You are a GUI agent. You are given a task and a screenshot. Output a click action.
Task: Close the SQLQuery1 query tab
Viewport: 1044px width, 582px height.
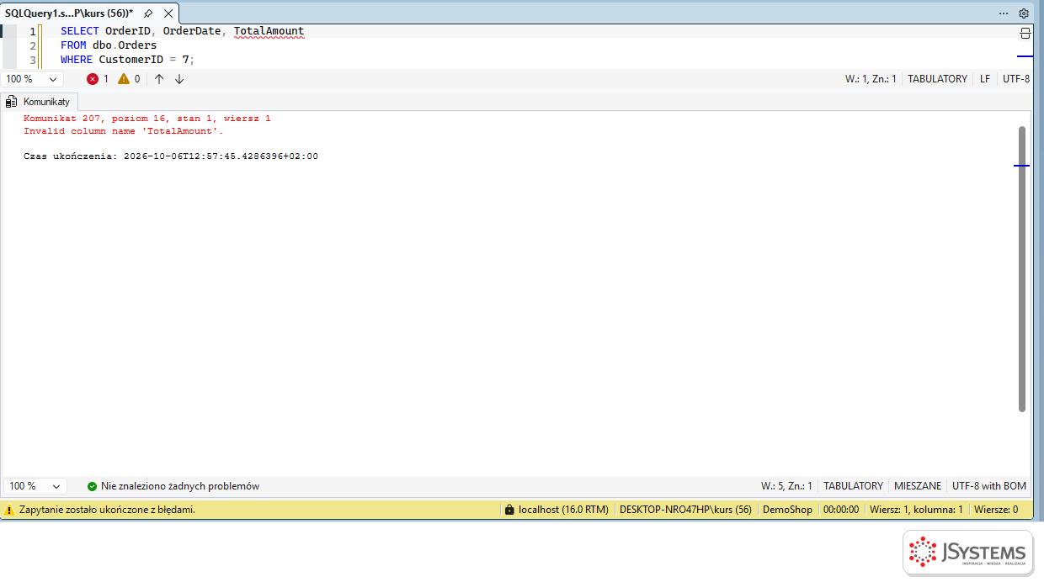click(x=168, y=13)
